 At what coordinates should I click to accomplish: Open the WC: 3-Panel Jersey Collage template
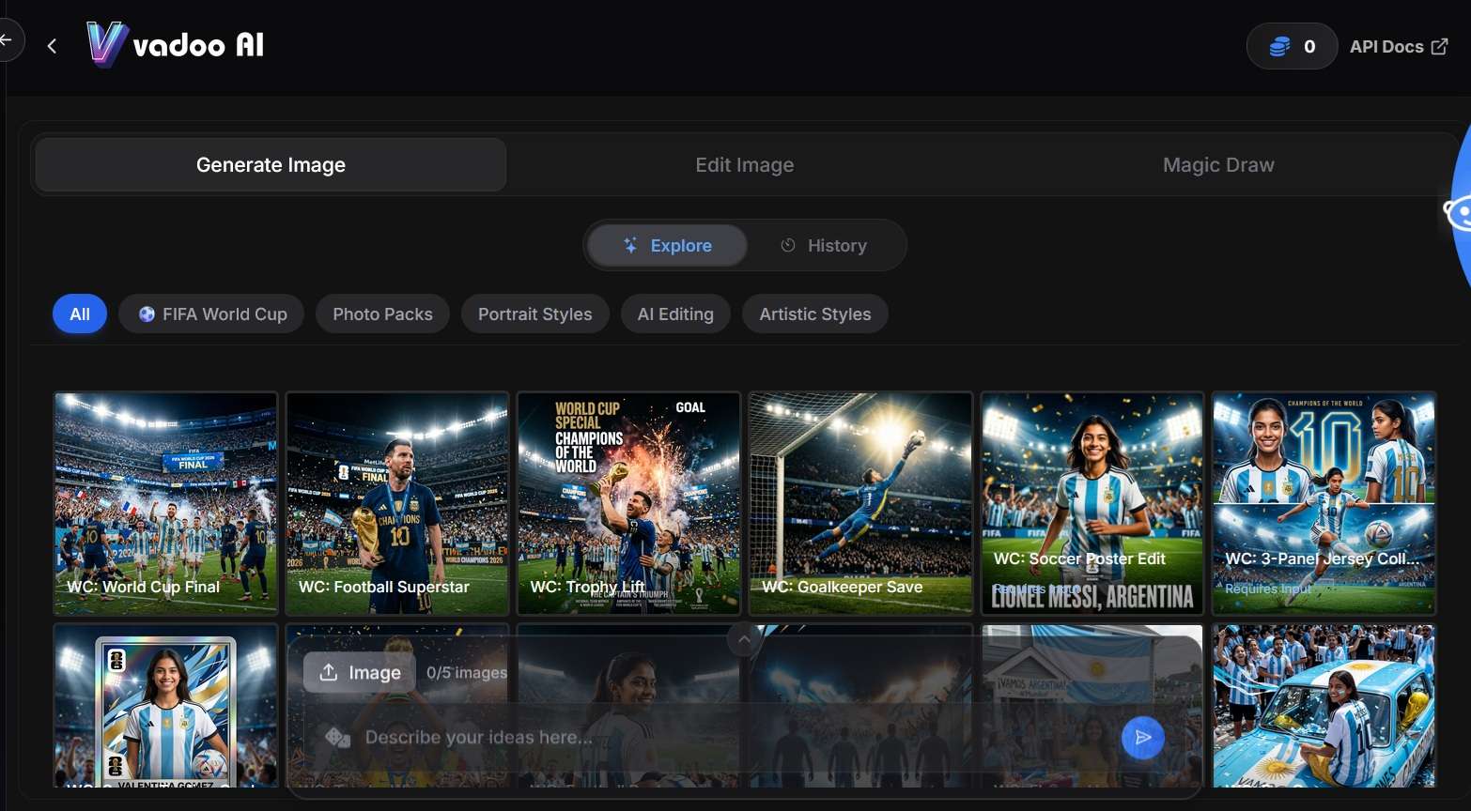pyautogui.click(x=1324, y=503)
